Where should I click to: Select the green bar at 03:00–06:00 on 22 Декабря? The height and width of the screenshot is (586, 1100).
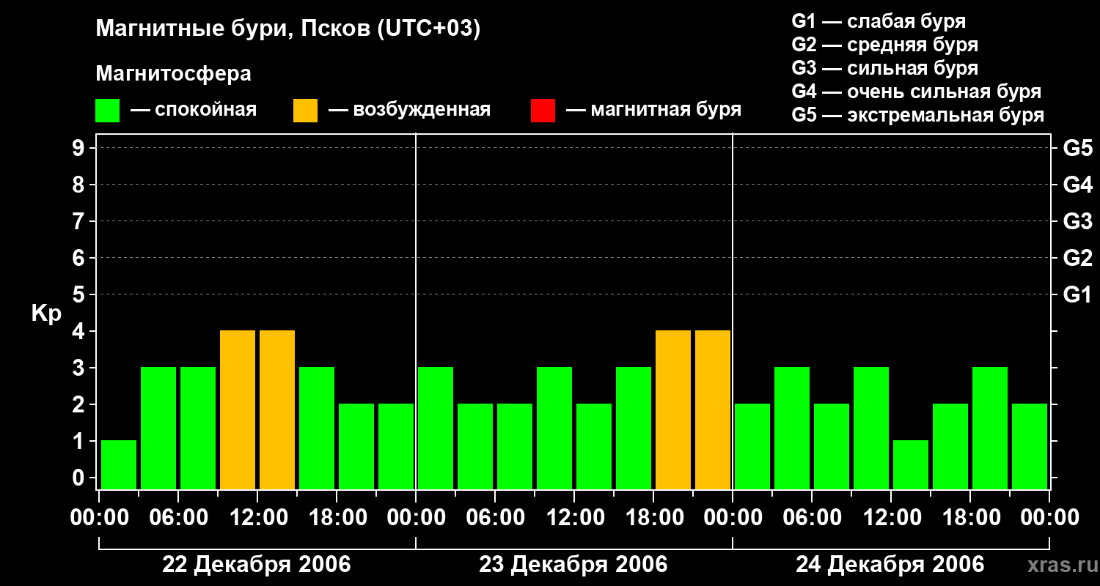(158, 428)
